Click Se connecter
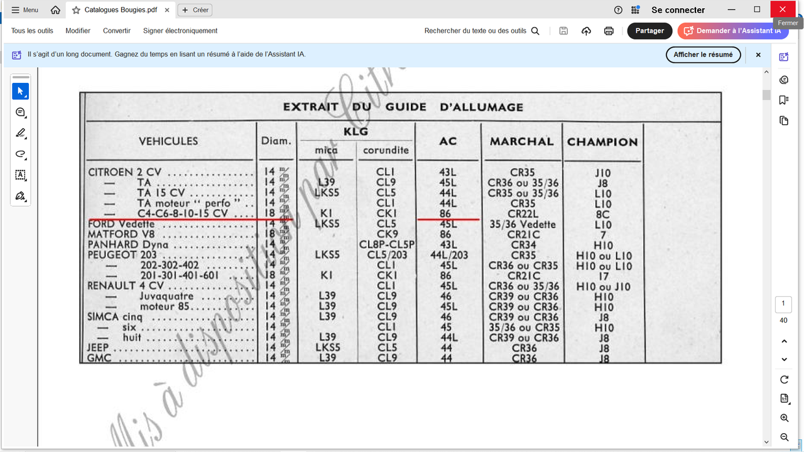 click(678, 10)
